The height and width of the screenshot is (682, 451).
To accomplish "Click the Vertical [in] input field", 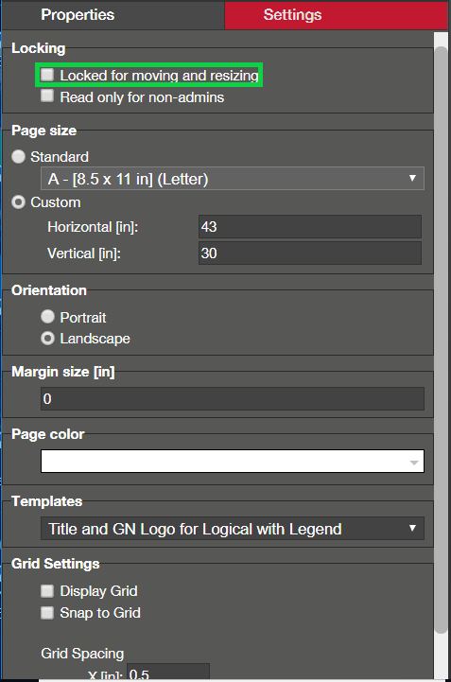I will (310, 254).
